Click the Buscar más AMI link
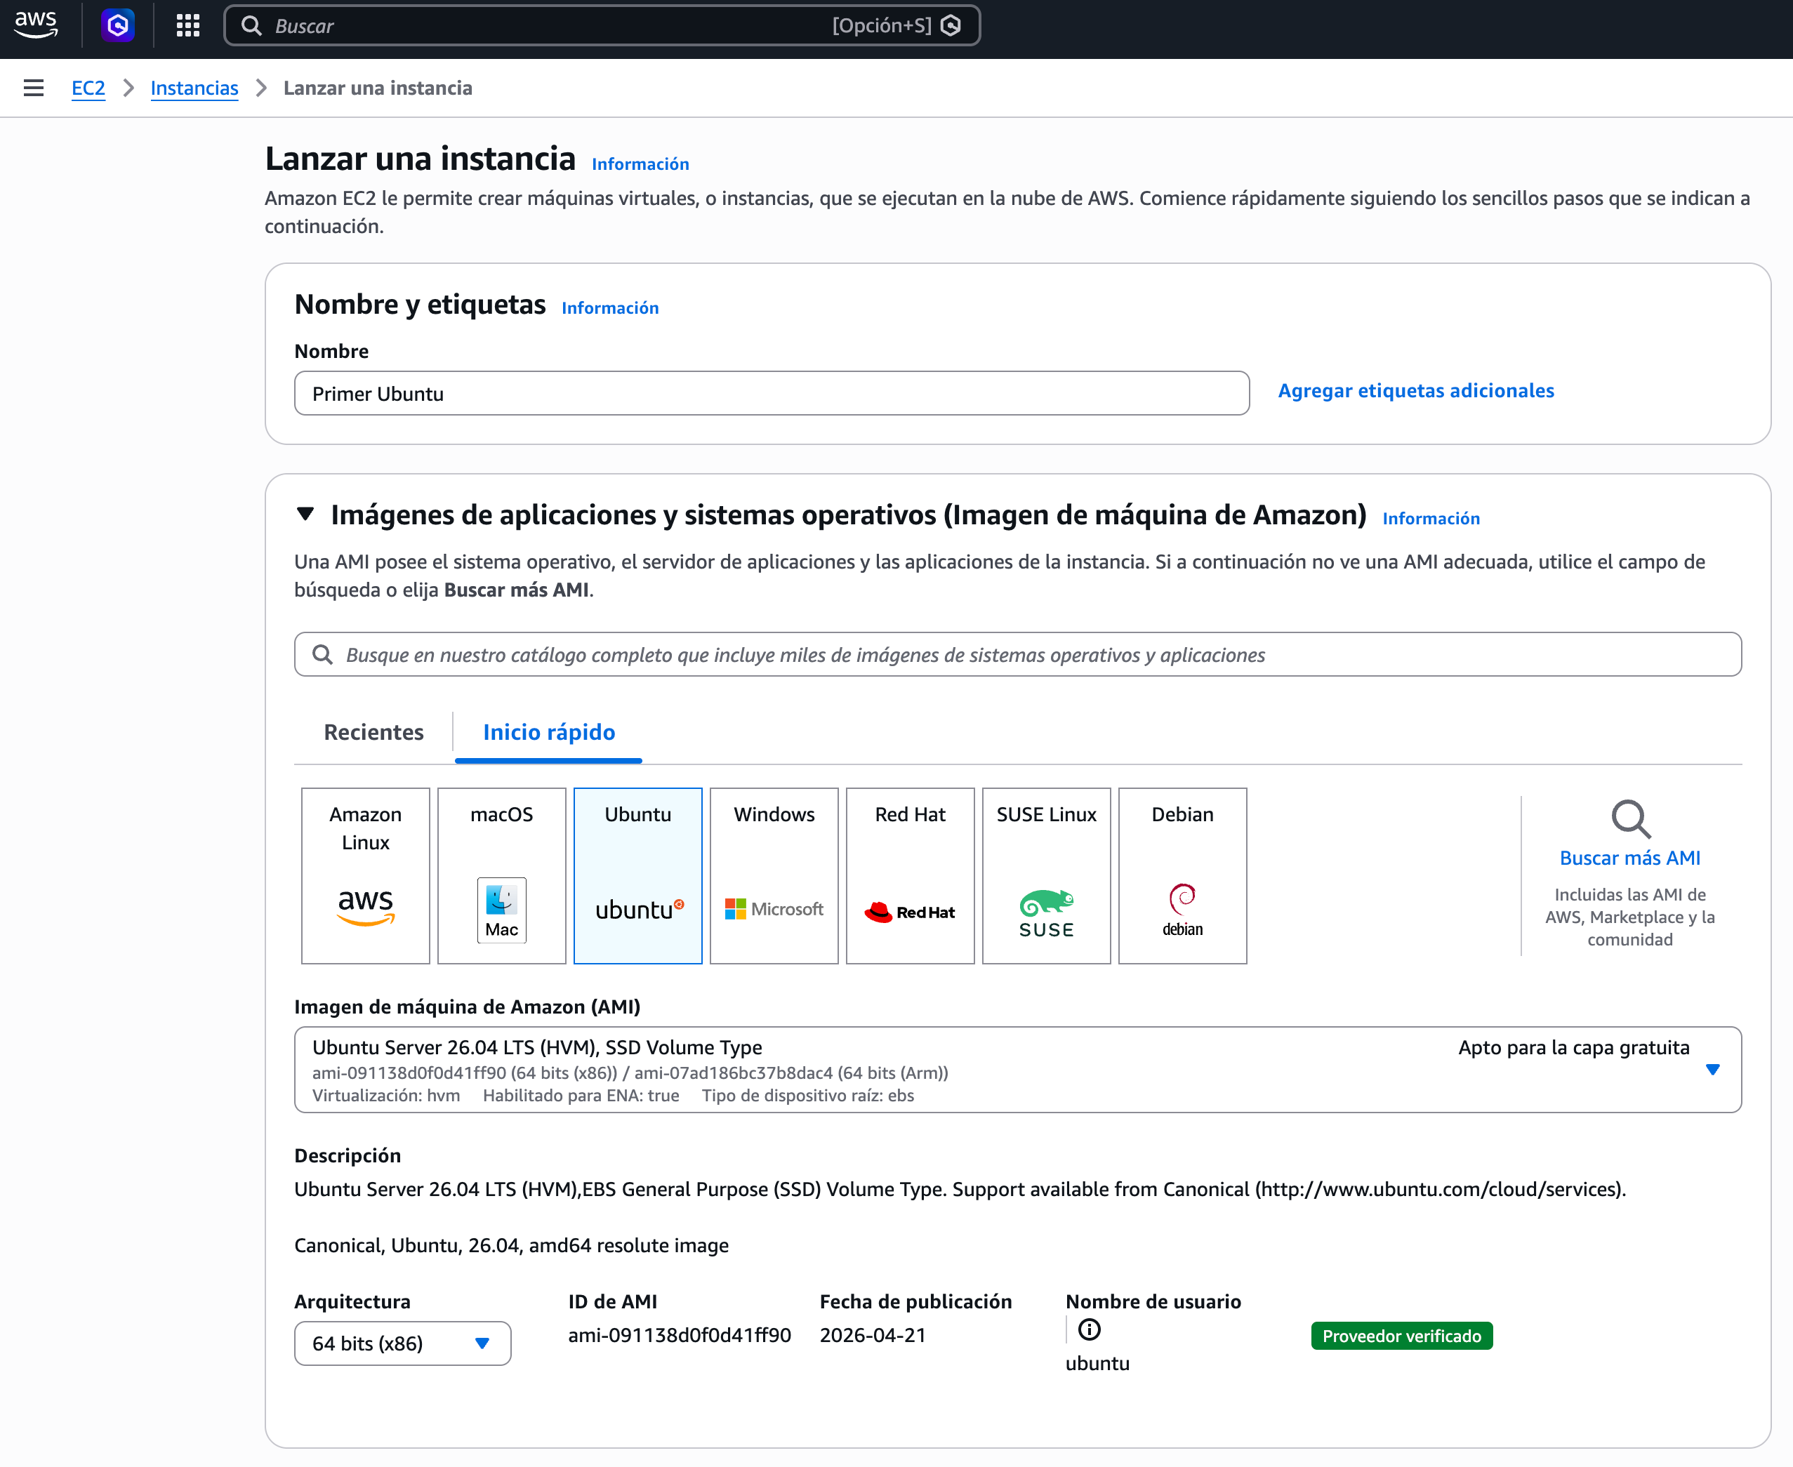The height and width of the screenshot is (1467, 1793). click(1630, 858)
